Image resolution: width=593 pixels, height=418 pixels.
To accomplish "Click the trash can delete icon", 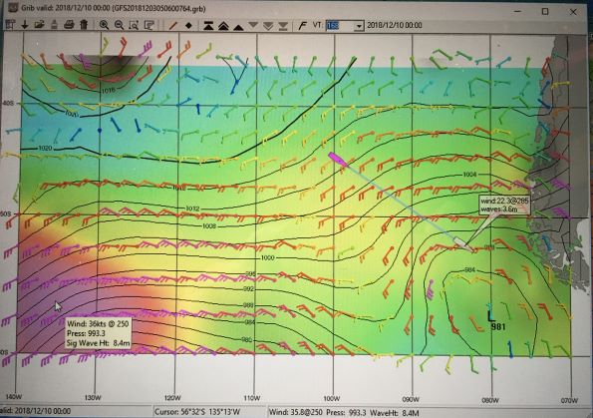I will [x=84, y=25].
